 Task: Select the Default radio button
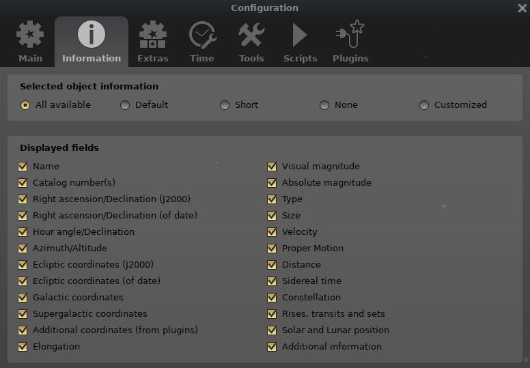click(x=125, y=105)
